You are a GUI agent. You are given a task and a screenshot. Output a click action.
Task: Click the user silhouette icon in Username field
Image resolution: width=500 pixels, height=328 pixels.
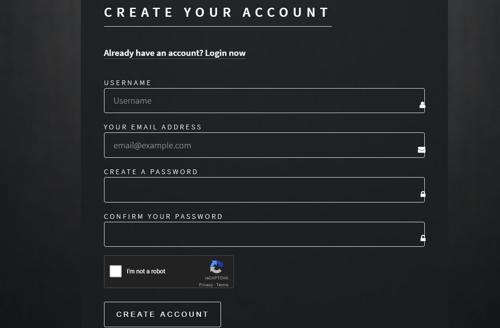pyautogui.click(x=422, y=105)
